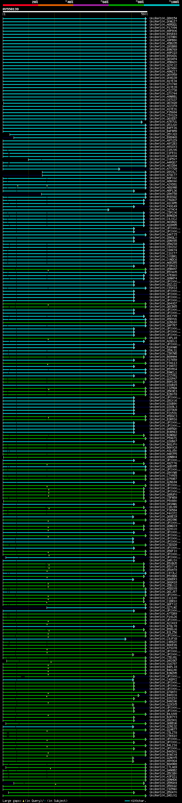Select the UniRef100_P39023 label

pos(163,266)
